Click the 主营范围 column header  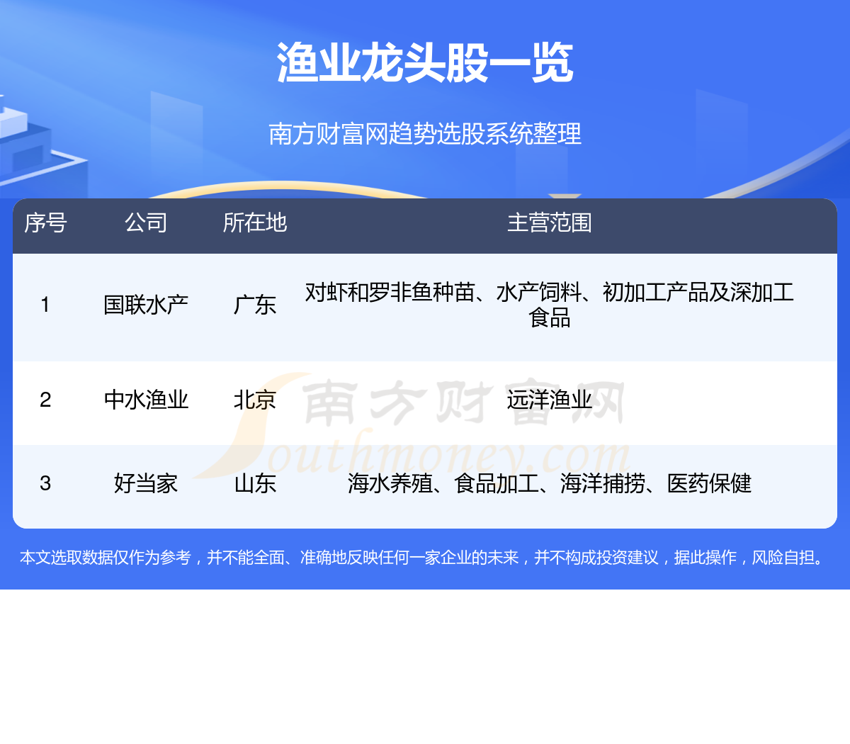(550, 222)
